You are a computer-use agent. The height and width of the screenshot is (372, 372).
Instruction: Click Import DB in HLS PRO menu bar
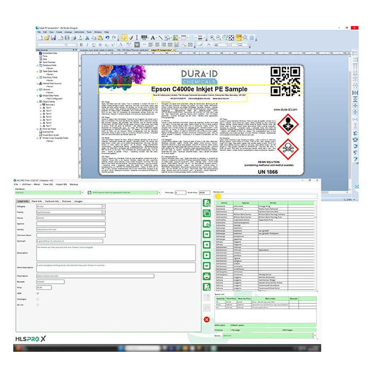click(x=61, y=184)
